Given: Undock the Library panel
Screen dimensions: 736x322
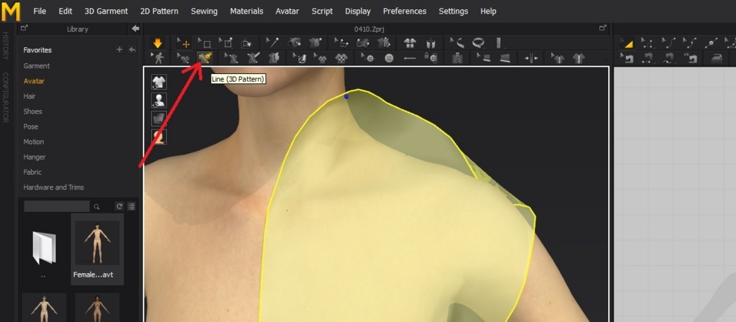Looking at the screenshot, I should 25,28.
